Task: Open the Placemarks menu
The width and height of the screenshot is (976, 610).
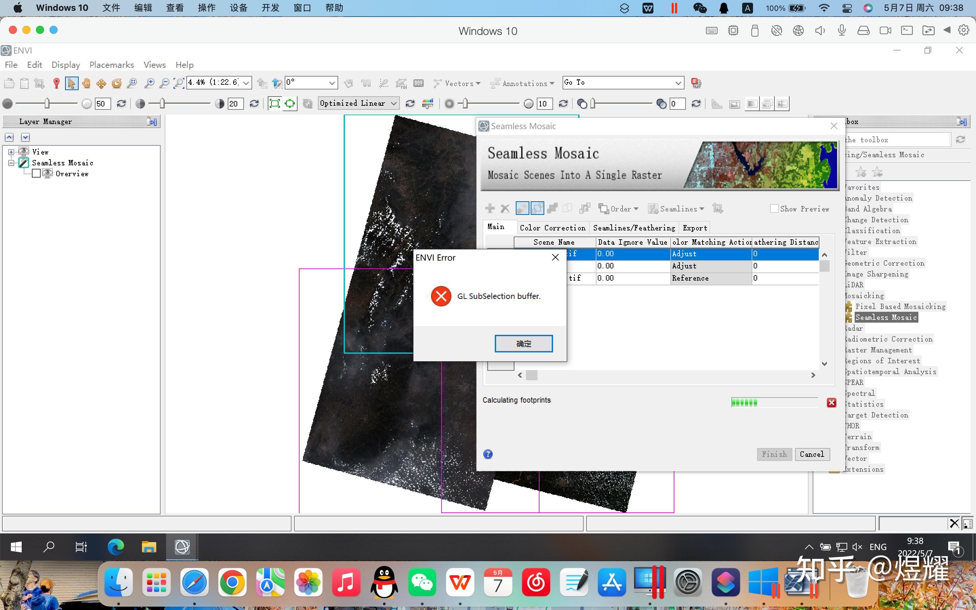Action: tap(111, 64)
